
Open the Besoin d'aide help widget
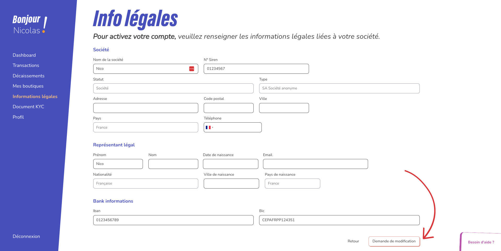point(481,242)
